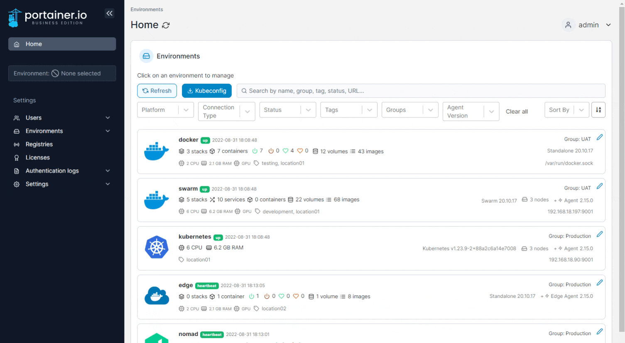Go to Home in the sidebar
625x343 pixels.
click(x=62, y=44)
